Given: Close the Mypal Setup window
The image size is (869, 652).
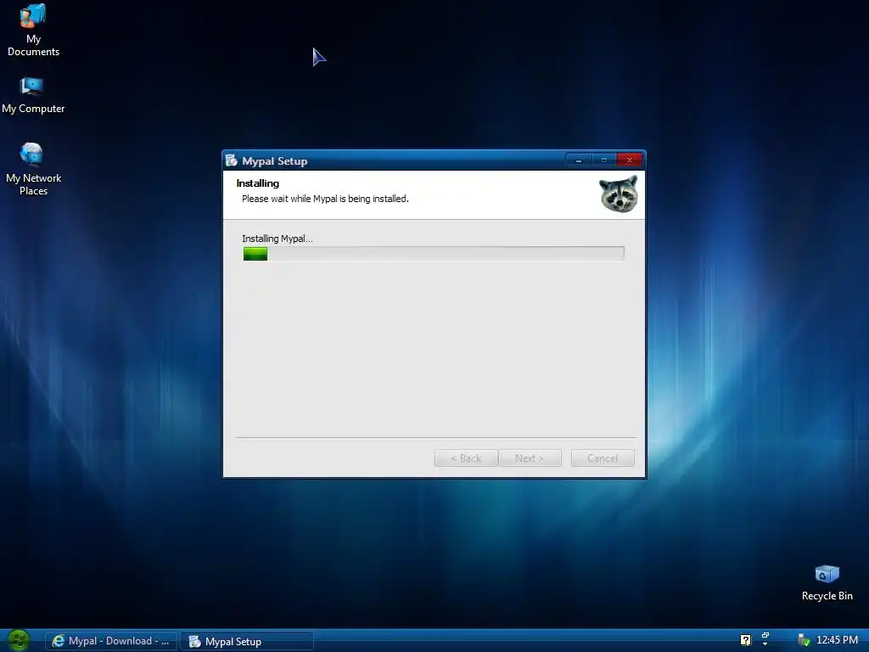Looking at the screenshot, I should [630, 160].
